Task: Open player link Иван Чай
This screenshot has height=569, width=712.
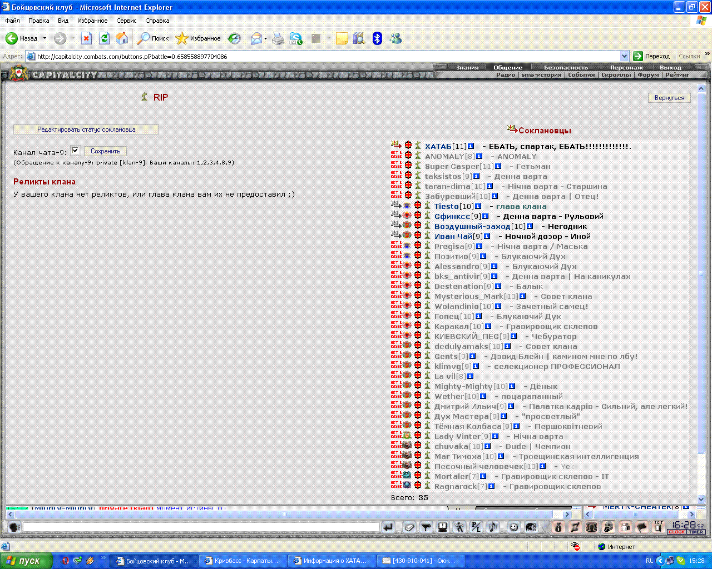Action: click(x=453, y=237)
